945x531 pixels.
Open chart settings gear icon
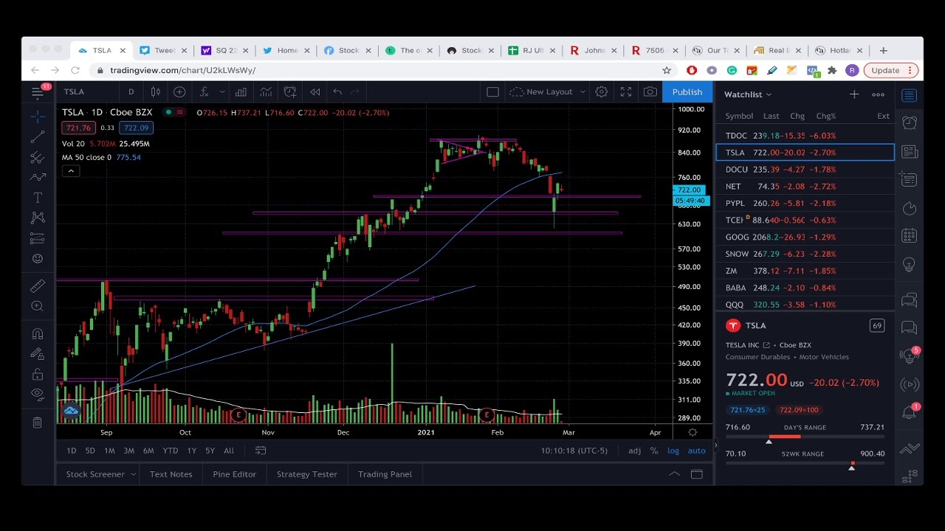pyautogui.click(x=602, y=91)
